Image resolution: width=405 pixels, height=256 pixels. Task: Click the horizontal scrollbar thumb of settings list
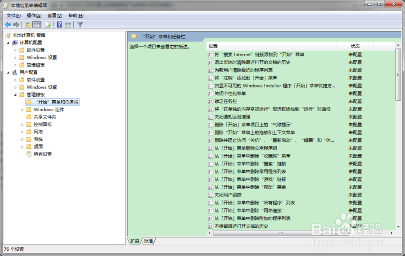tap(281, 233)
